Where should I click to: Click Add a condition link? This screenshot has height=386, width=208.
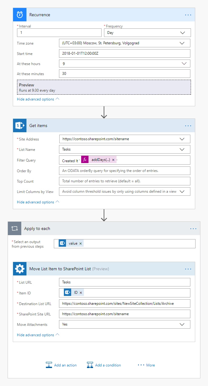(x=108, y=365)
